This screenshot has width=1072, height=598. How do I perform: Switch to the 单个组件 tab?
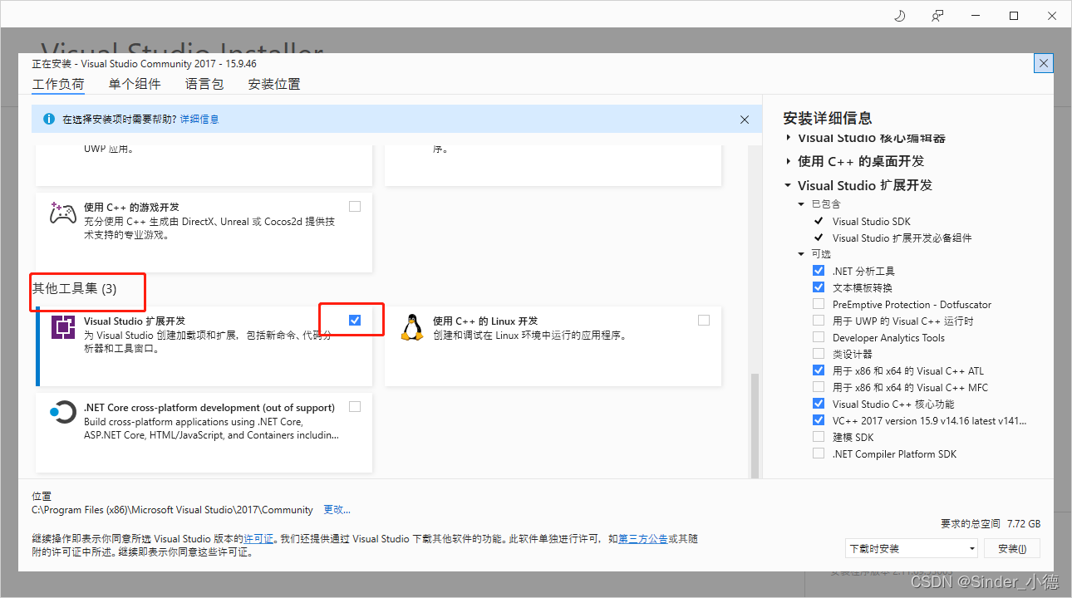pos(135,84)
